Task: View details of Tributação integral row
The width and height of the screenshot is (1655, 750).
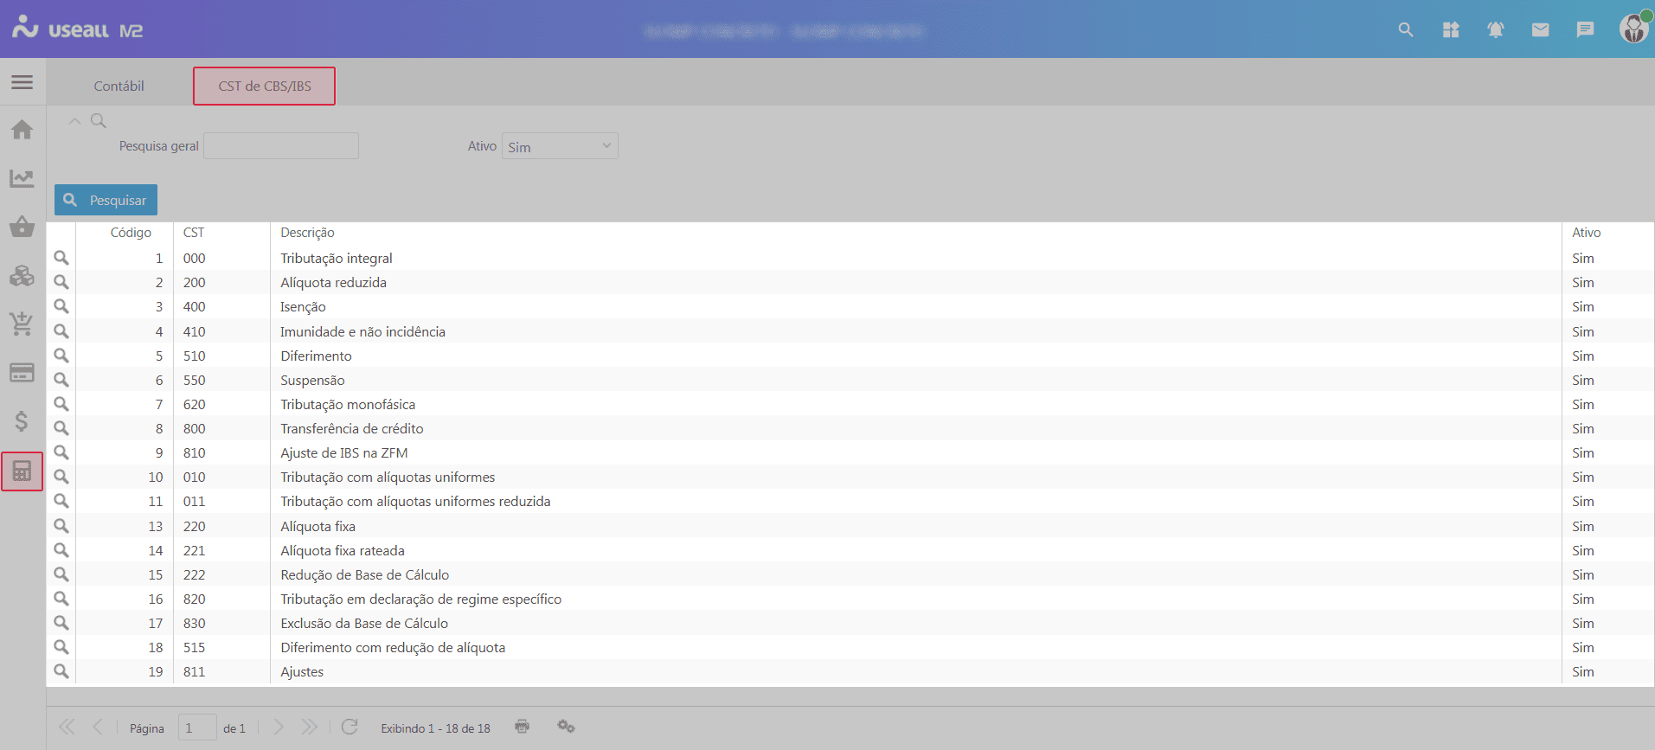Action: pyautogui.click(x=61, y=258)
